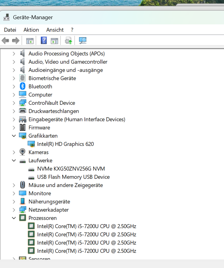Click the Forward arrow toolbar icon
This screenshot has width=224, height=268.
16,41
